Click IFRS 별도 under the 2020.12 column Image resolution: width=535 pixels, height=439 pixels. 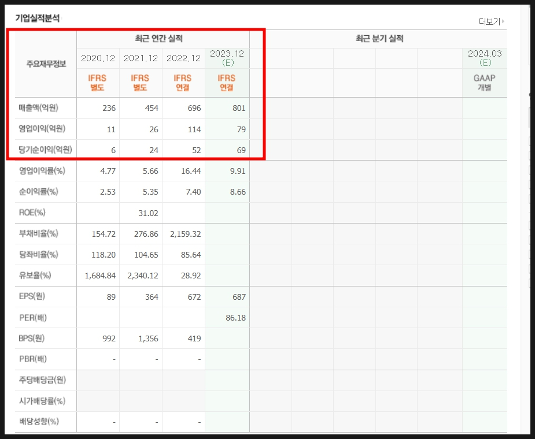pos(97,83)
